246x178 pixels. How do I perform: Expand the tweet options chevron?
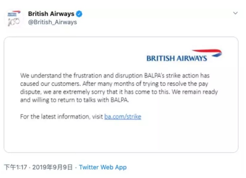point(235,13)
